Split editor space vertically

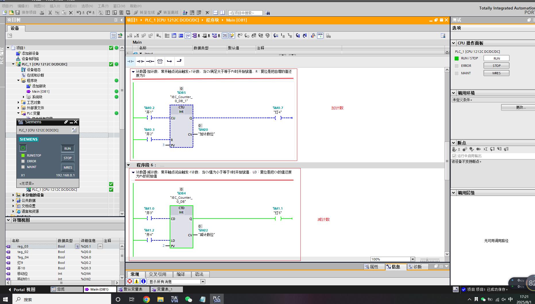[x=223, y=13]
